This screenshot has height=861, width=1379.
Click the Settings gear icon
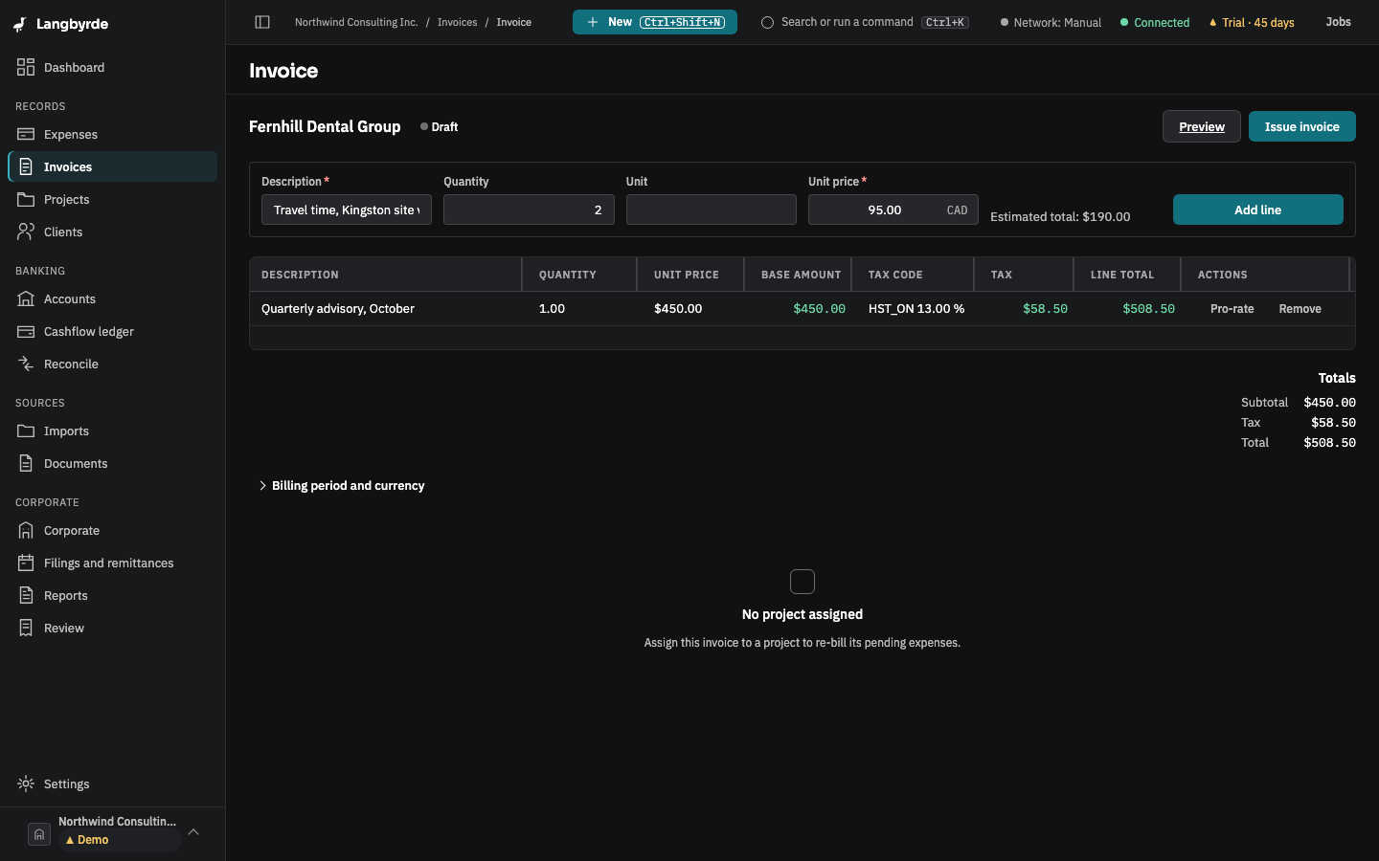[x=26, y=784]
